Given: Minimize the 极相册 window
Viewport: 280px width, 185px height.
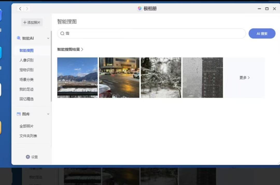Looking at the screenshot, I should 259,9.
